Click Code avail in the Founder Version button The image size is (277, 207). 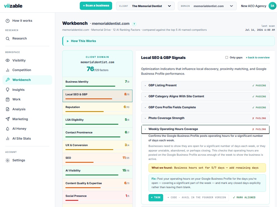point(197,197)
